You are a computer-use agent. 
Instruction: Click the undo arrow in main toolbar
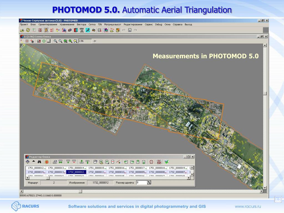point(124,30)
